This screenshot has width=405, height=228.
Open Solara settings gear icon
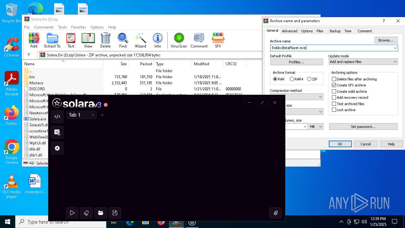pos(57,148)
